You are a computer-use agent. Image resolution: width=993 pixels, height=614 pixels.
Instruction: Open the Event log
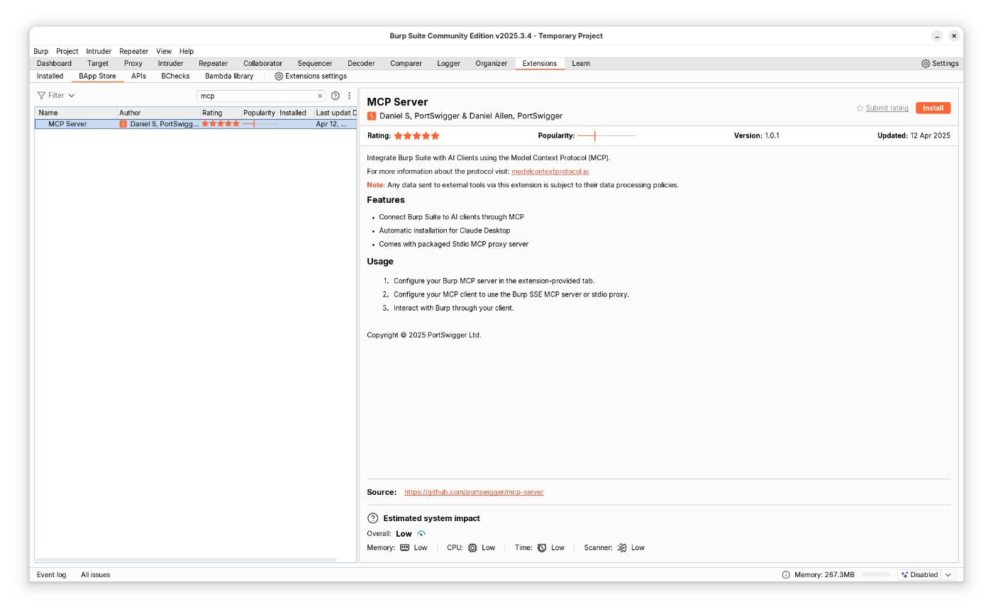coord(51,575)
